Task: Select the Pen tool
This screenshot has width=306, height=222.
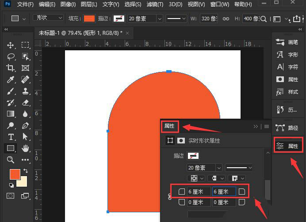Action: [25, 125]
